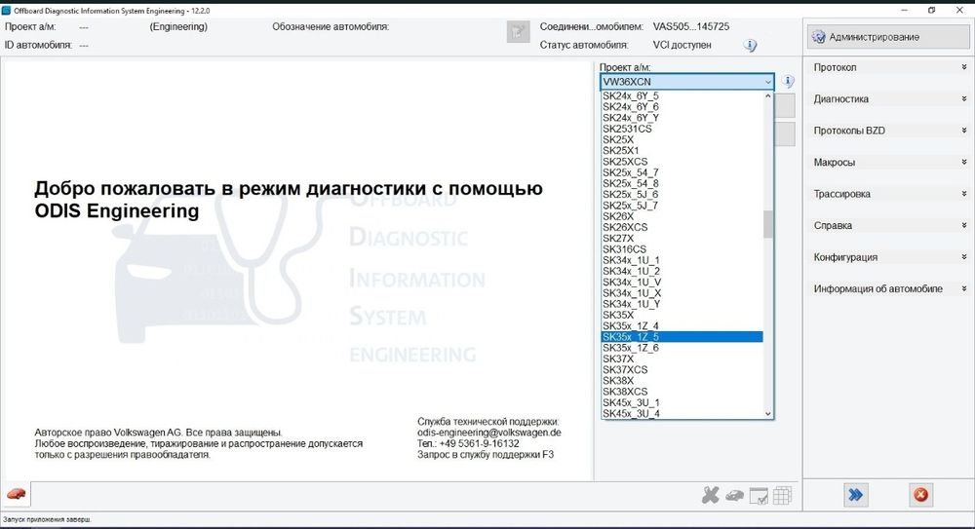Select SK34x_1U_X from project list

pos(682,293)
